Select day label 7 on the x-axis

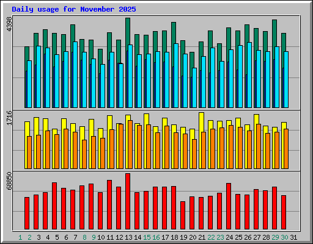pyautogui.click(x=75, y=237)
